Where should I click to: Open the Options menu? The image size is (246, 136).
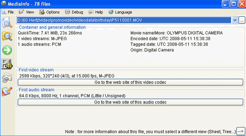point(49,12)
